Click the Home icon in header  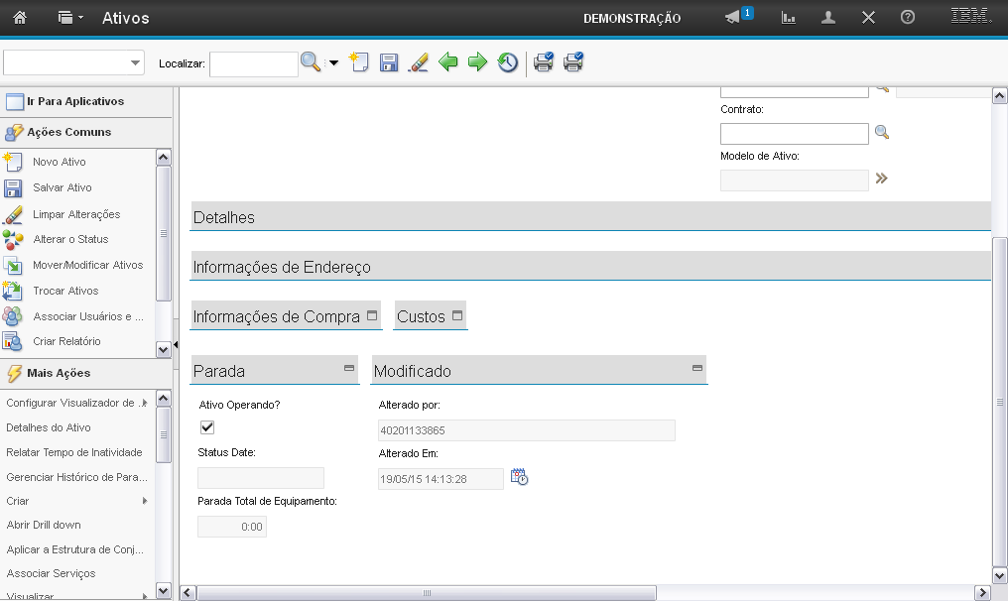[19, 18]
